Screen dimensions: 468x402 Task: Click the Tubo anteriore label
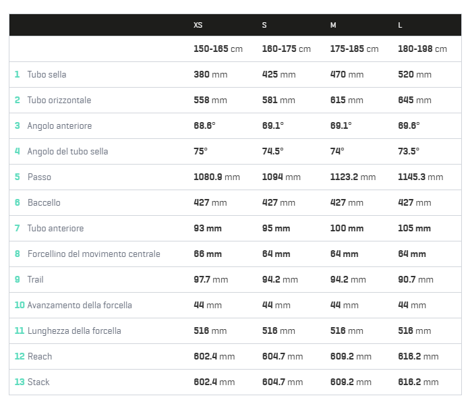pos(55,228)
